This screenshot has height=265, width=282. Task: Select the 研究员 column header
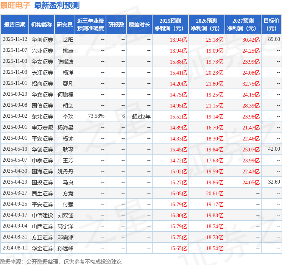point(65,25)
